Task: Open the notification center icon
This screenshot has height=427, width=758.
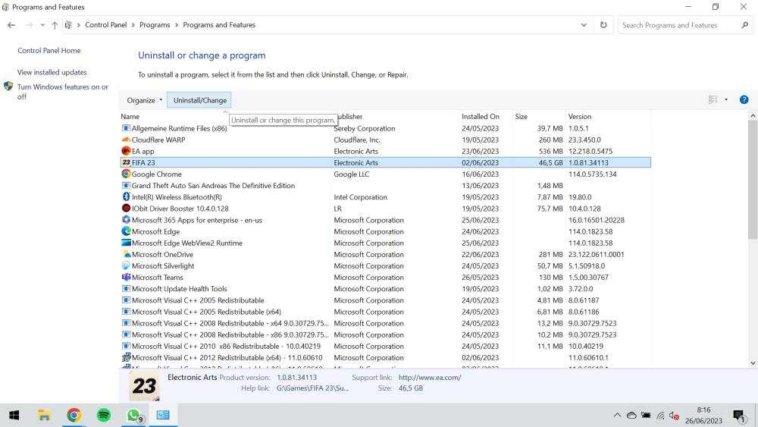Action: tap(738, 416)
